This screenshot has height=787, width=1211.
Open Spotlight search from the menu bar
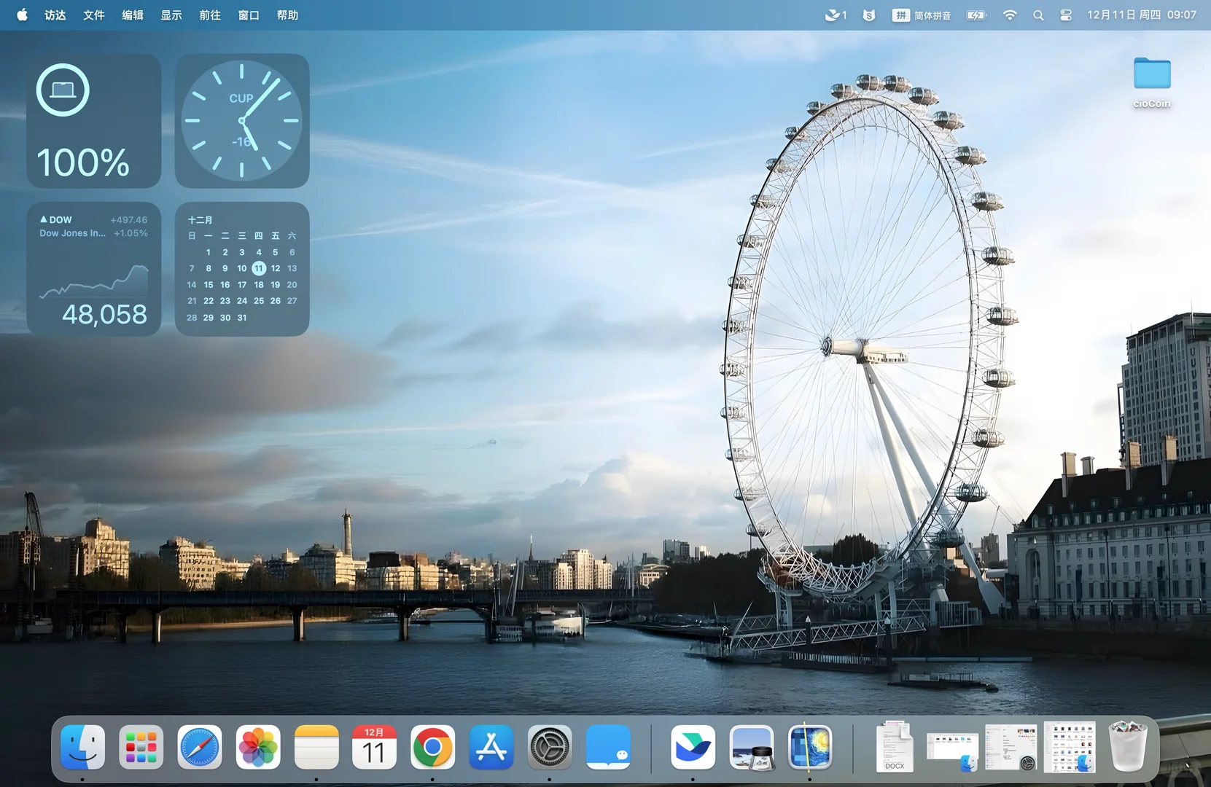pyautogui.click(x=1038, y=15)
